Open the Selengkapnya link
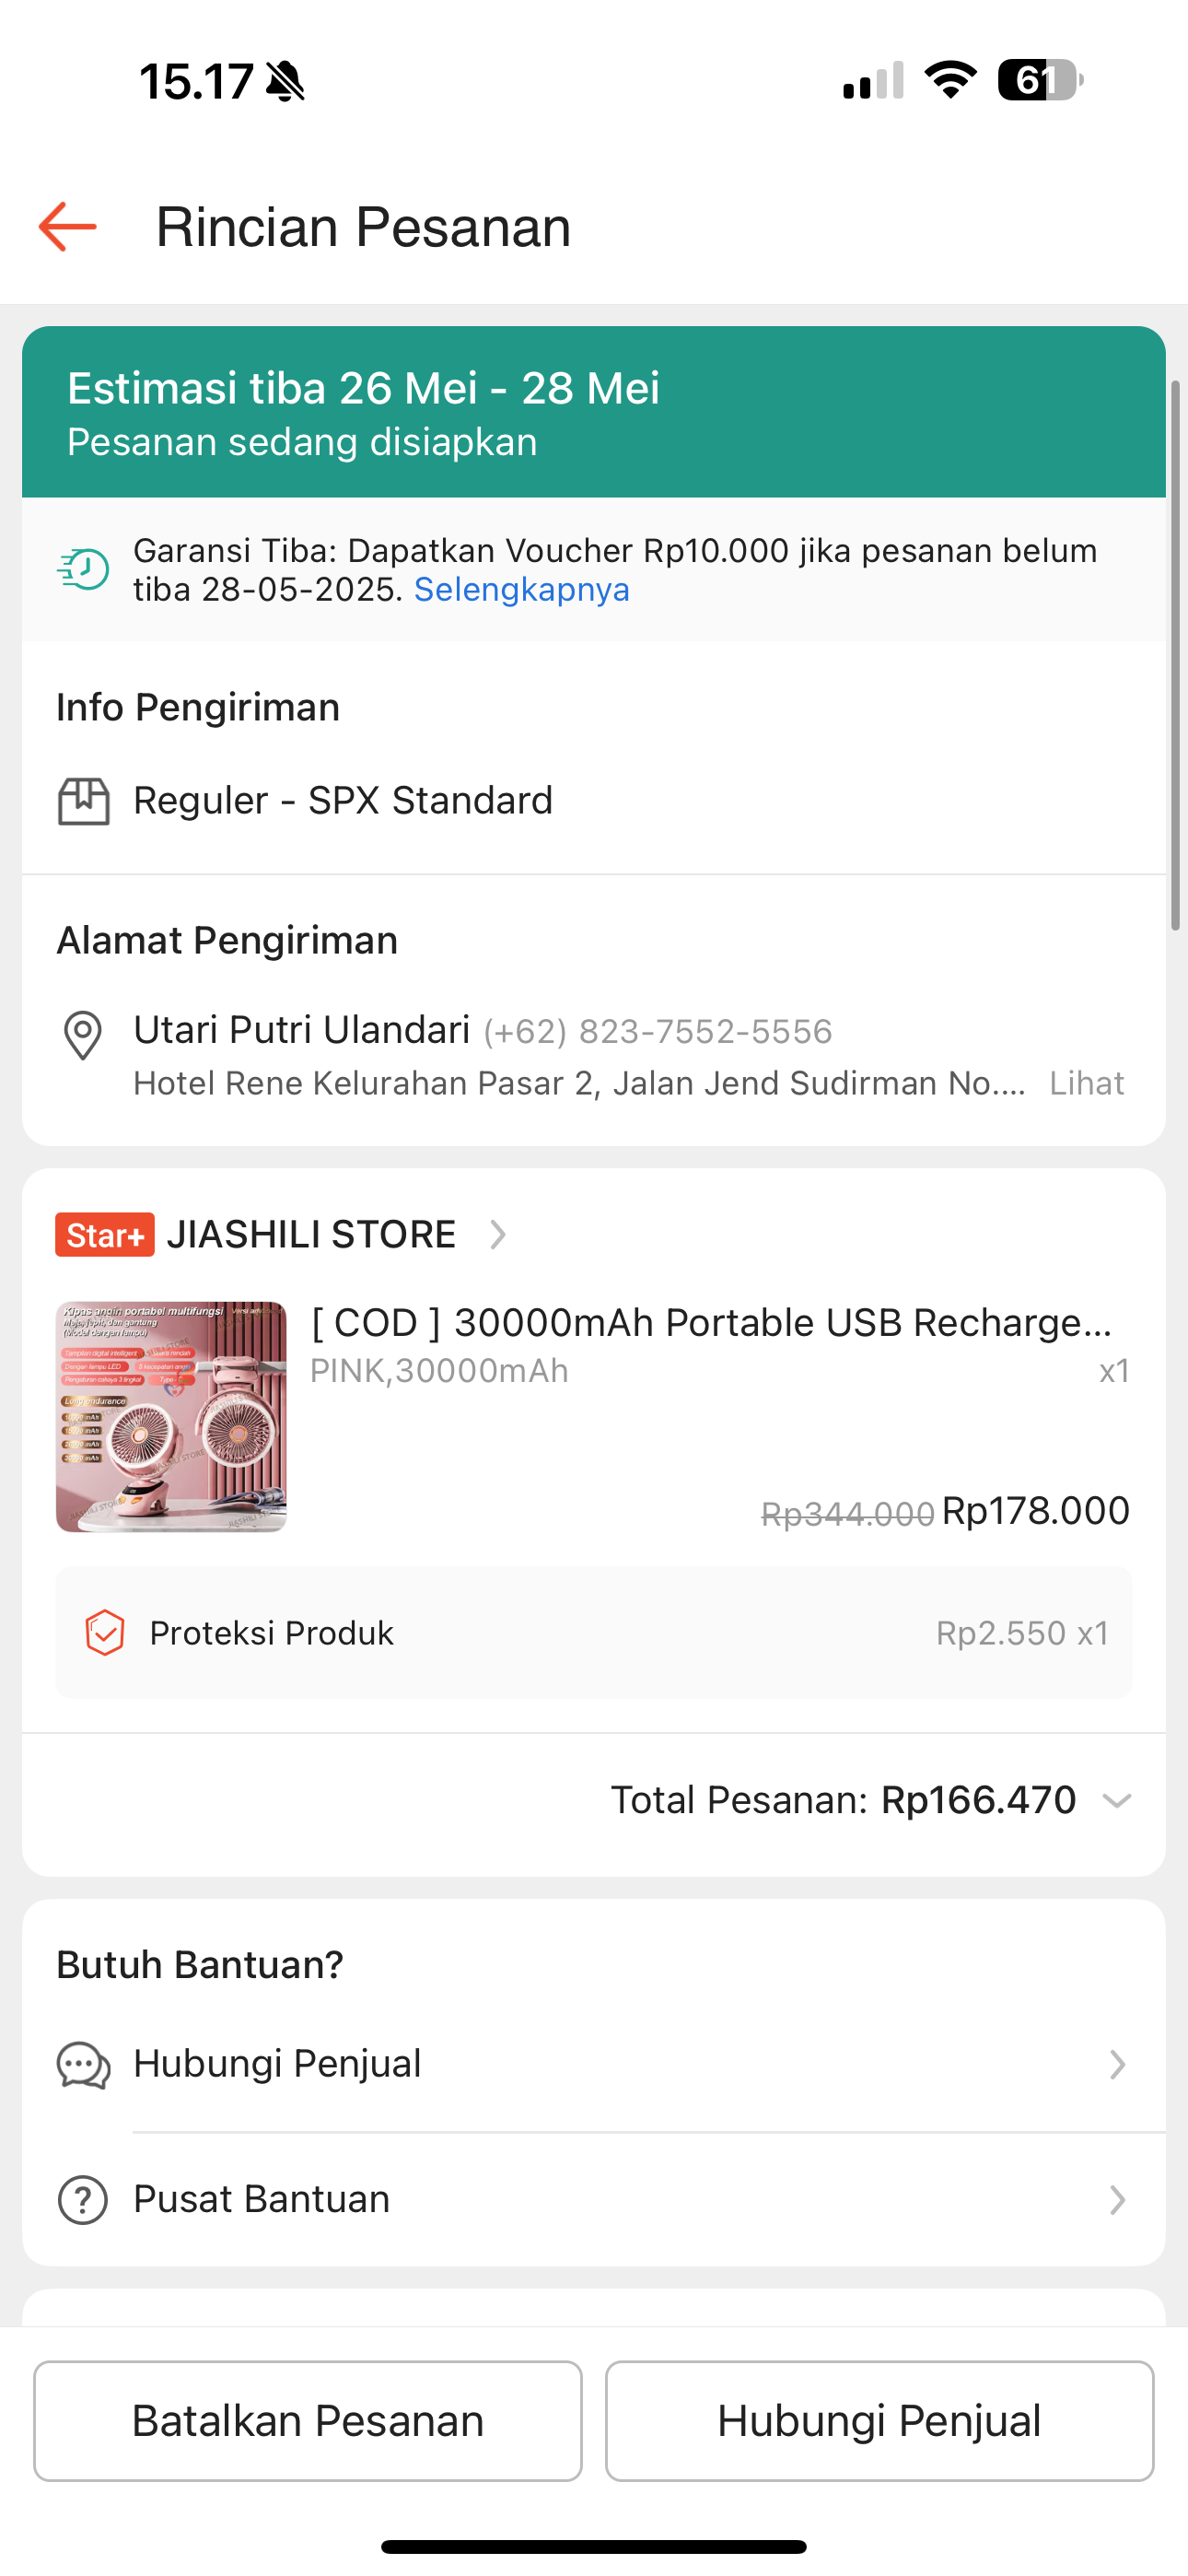The height and width of the screenshot is (2576, 1188). pos(522,590)
